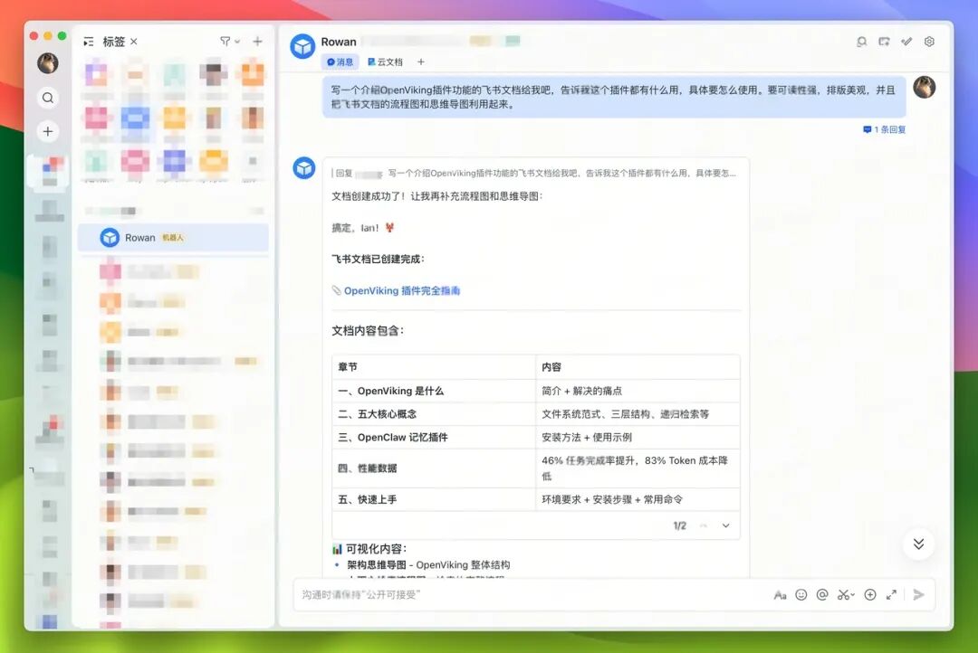The width and height of the screenshot is (978, 653).
Task: Select the 一、OpenViking 是什么 cell
Action: click(x=434, y=391)
